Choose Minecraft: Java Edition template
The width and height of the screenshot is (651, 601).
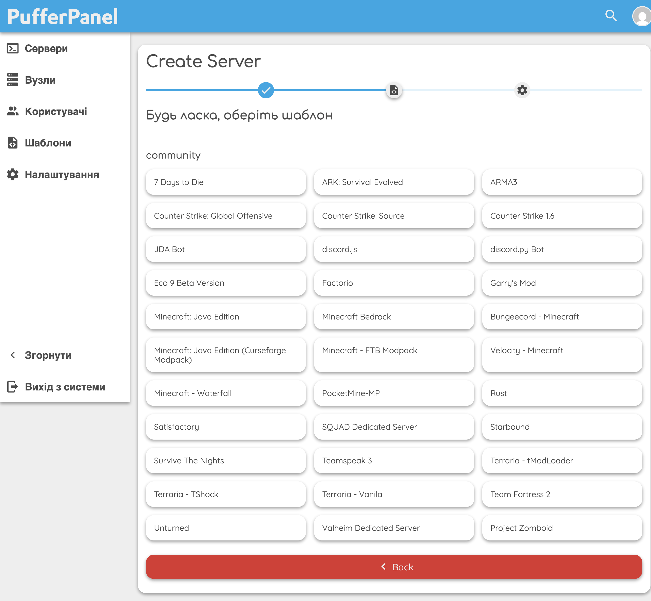(226, 317)
